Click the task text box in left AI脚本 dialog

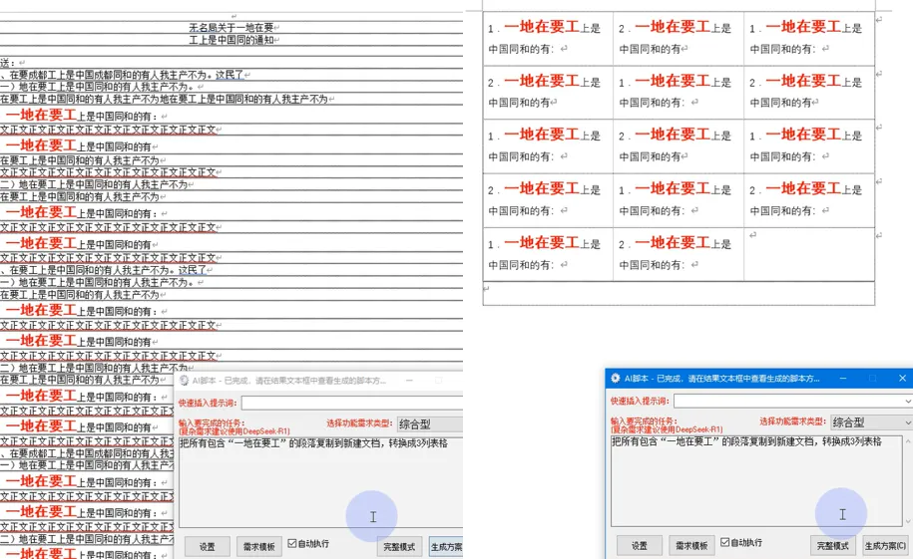(x=320, y=481)
